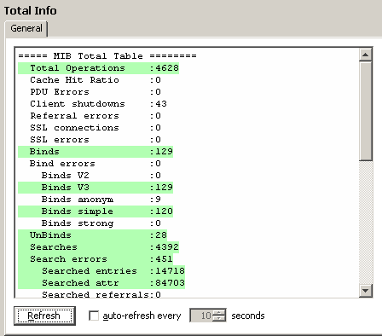The width and height of the screenshot is (382, 336).
Task: Switch to the General tab
Action: [26, 28]
